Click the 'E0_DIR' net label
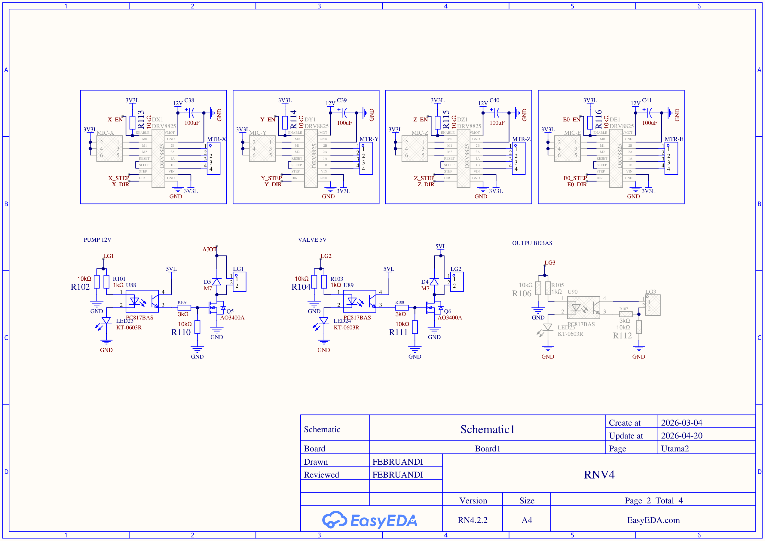This screenshot has width=765, height=541. click(x=577, y=185)
